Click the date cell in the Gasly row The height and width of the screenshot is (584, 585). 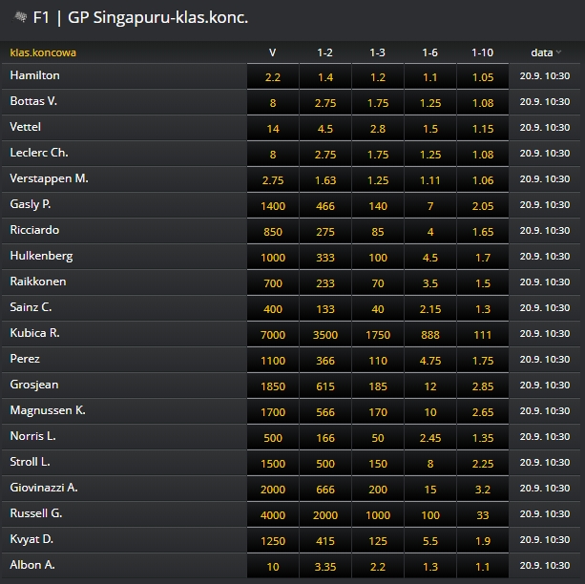(546, 205)
